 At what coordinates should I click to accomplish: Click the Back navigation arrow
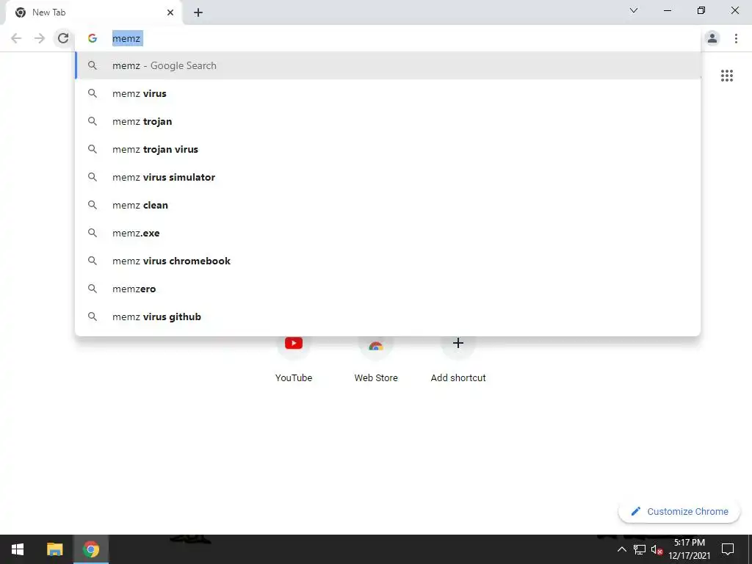click(x=16, y=38)
